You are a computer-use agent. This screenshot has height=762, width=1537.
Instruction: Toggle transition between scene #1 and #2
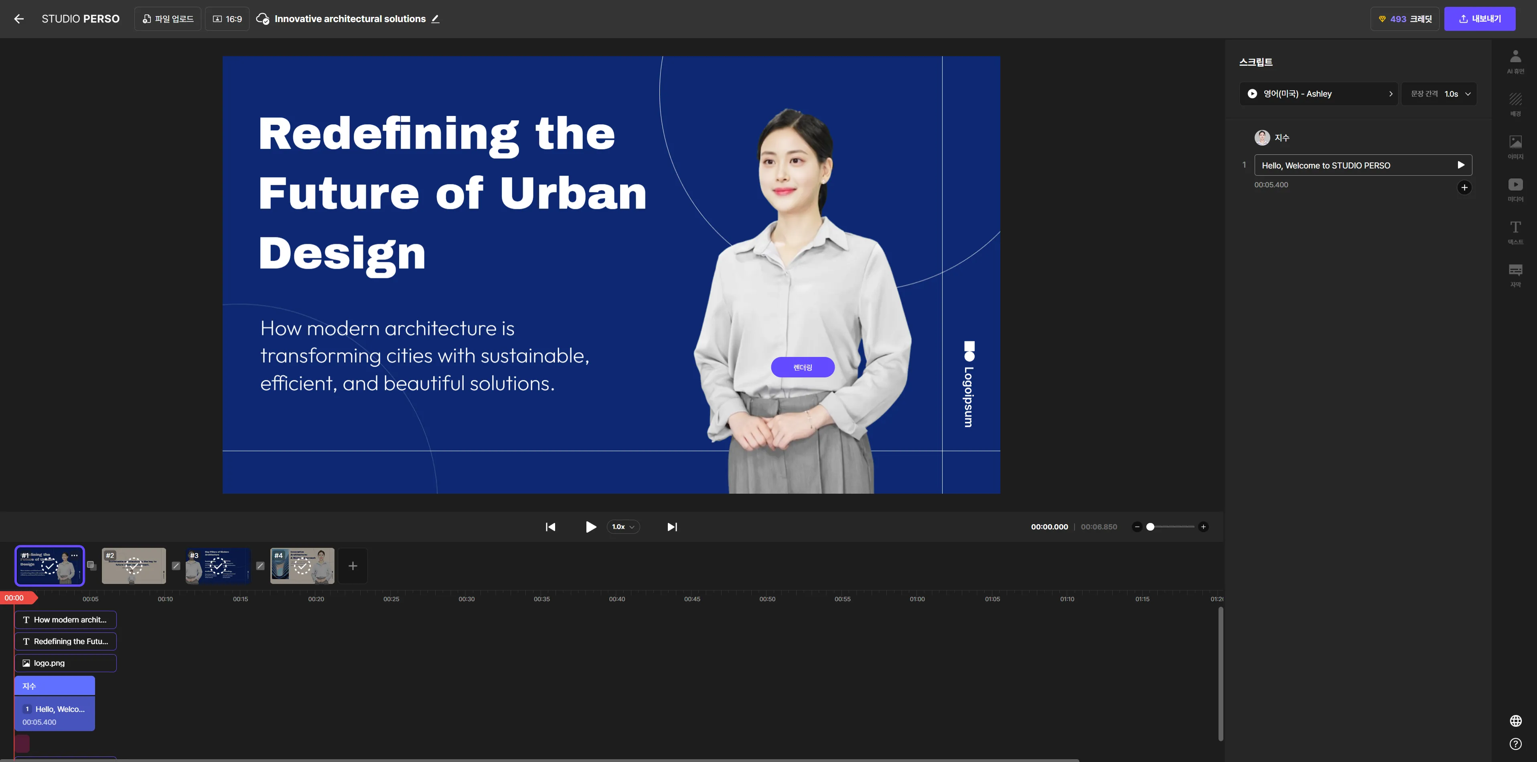91,565
